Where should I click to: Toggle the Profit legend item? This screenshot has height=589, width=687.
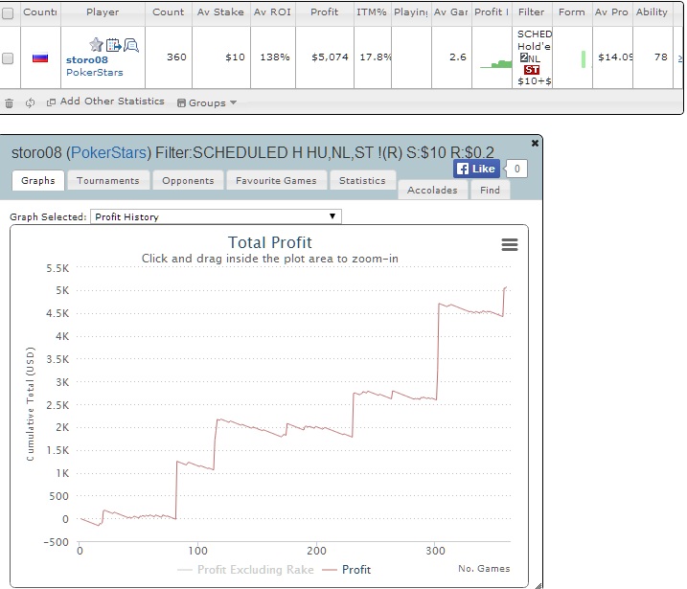click(347, 570)
